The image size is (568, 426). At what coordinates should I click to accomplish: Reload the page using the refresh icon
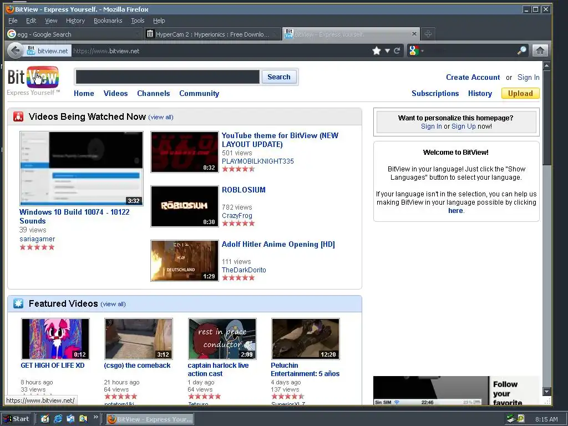pyautogui.click(x=397, y=50)
